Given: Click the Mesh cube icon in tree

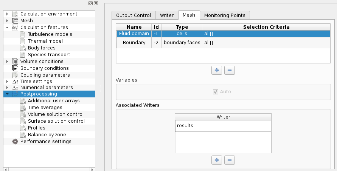Looking at the screenshot, I should tap(15, 21).
